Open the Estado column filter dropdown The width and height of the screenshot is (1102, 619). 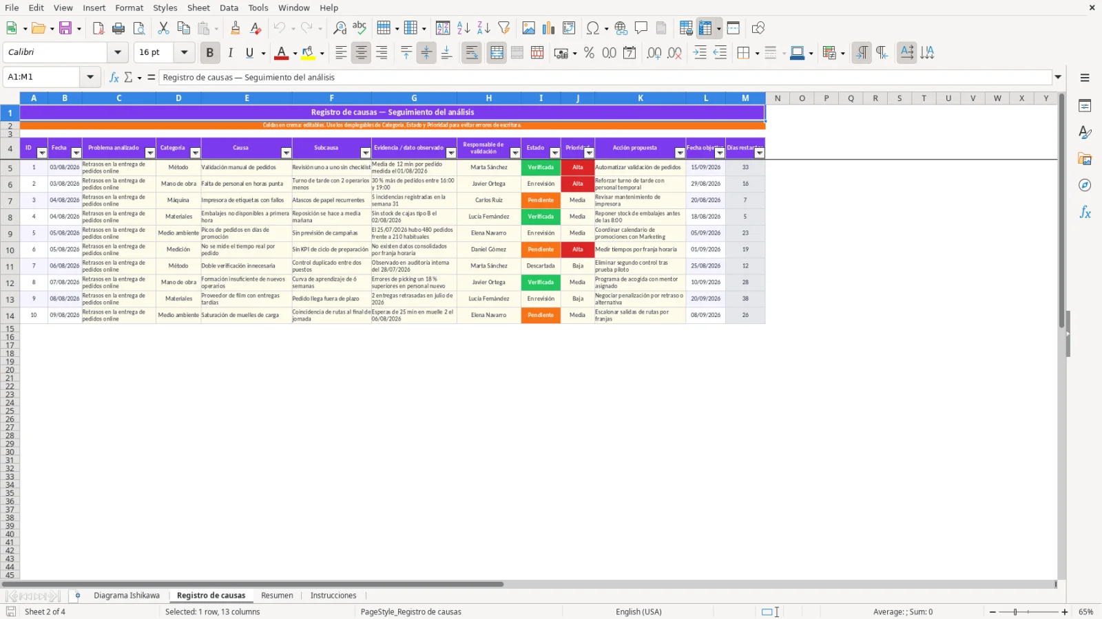554,153
